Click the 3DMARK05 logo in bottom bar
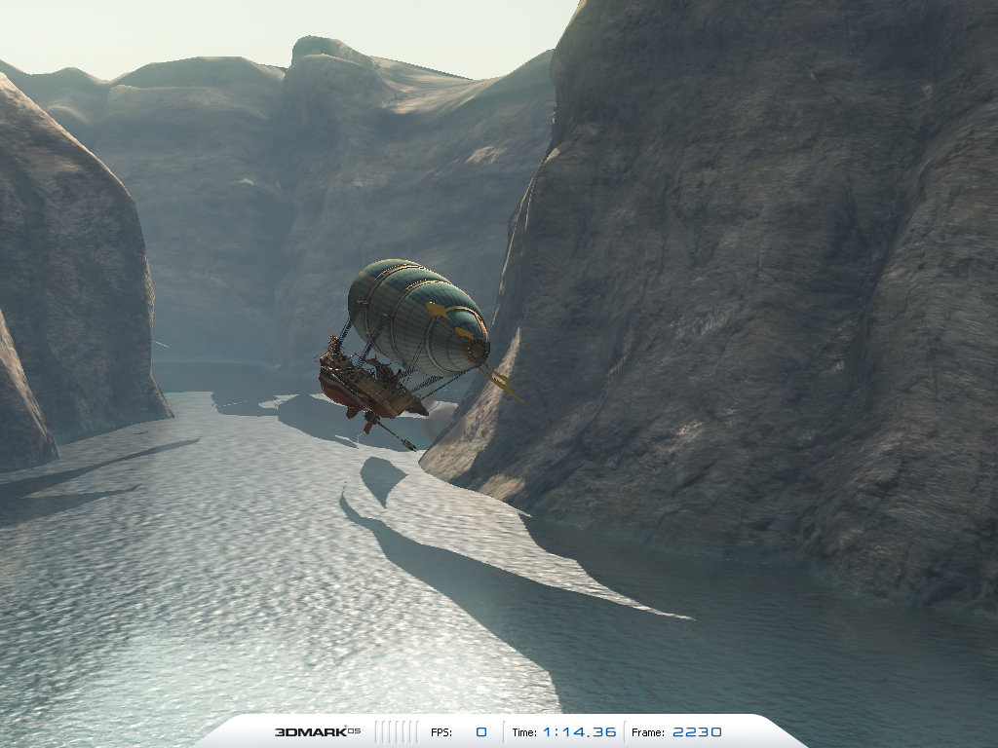 click(x=318, y=732)
